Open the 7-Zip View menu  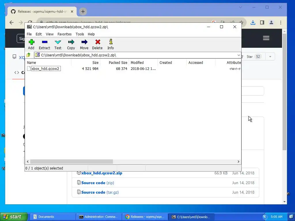(x=50, y=34)
